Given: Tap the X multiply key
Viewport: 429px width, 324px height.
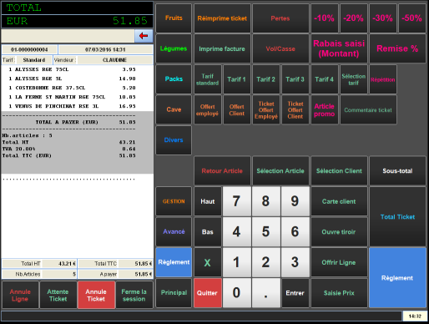Looking at the screenshot, I should coord(207,262).
